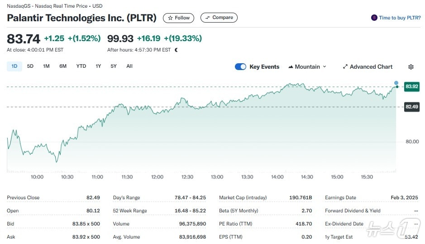Image resolution: width=425 pixels, height=244 pixels.
Task: Select the 1D time range tab
Action: (x=14, y=66)
